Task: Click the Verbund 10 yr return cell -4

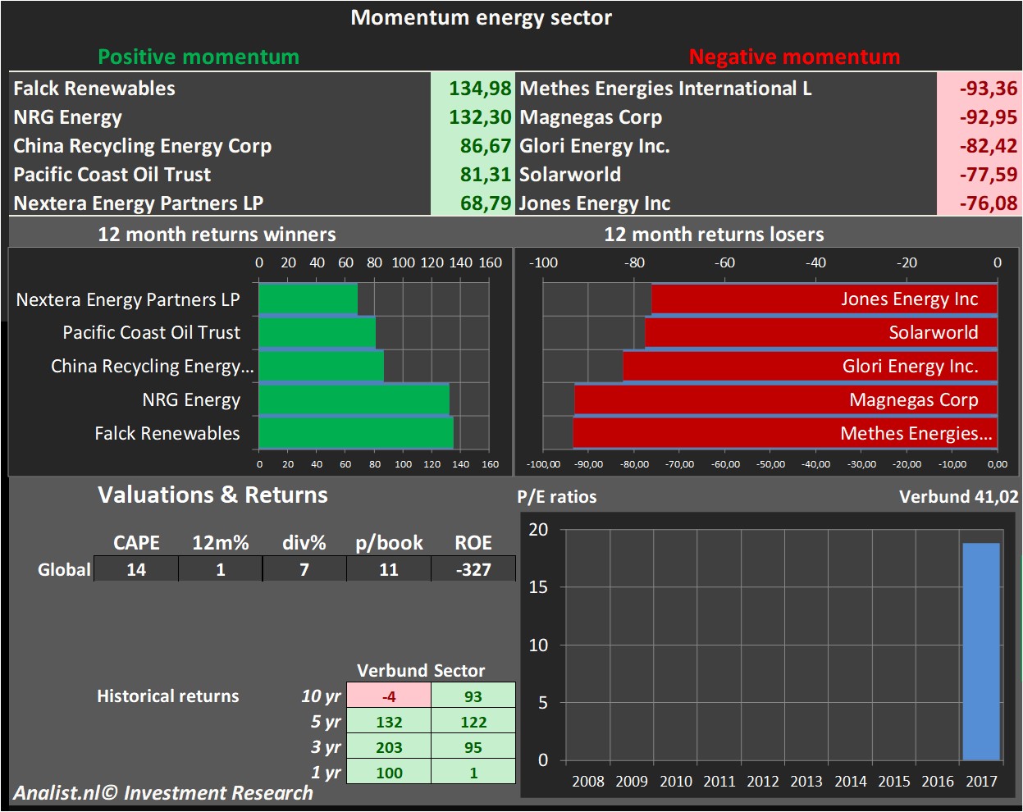Action: coord(389,696)
